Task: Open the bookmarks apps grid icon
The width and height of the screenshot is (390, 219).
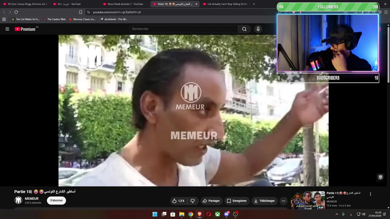Action: point(4,19)
